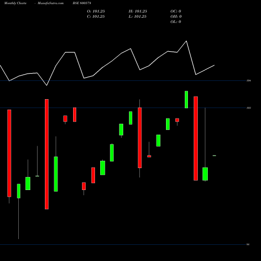
Task: Click the "H: 101.25" high value
Action: (x=138, y=11)
